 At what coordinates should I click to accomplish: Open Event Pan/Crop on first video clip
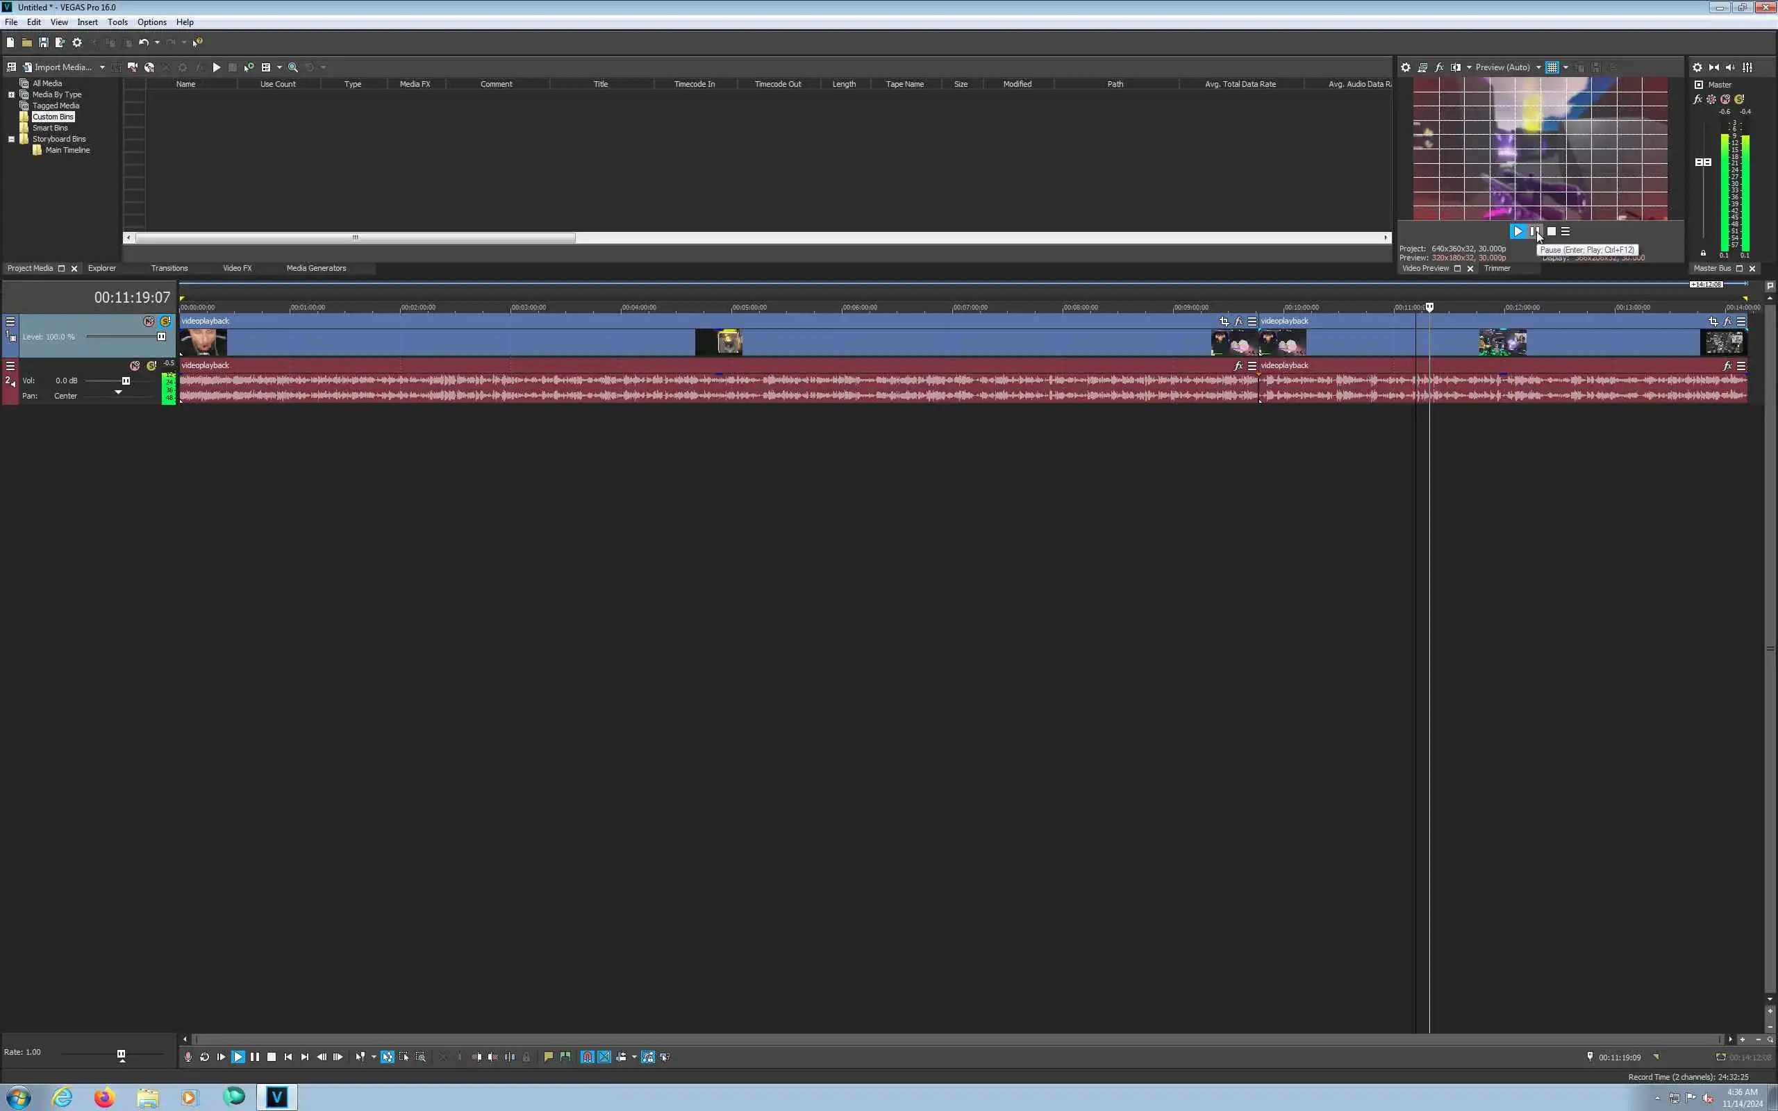pos(1223,321)
